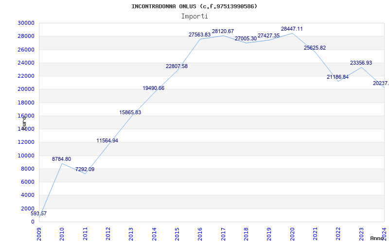Select the 593.57 data label
The width and height of the screenshot is (389, 243).
39,213
